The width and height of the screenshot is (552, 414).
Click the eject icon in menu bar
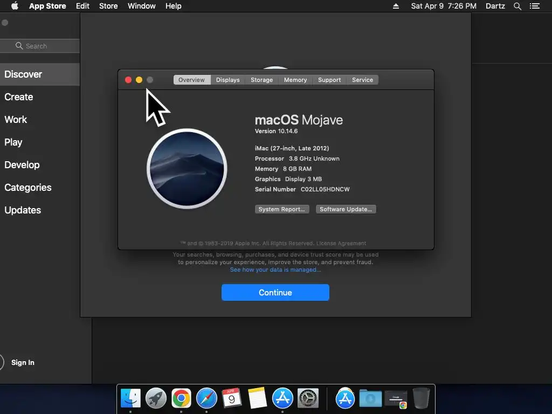[x=396, y=6]
